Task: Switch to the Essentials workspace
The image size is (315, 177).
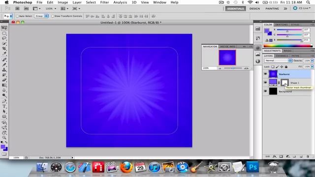Action: (x=235, y=9)
